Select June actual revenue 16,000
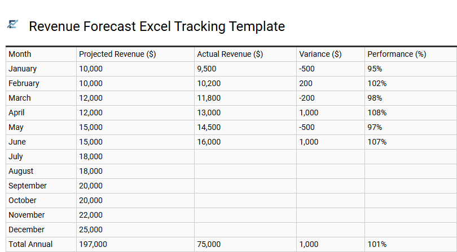 coord(209,142)
